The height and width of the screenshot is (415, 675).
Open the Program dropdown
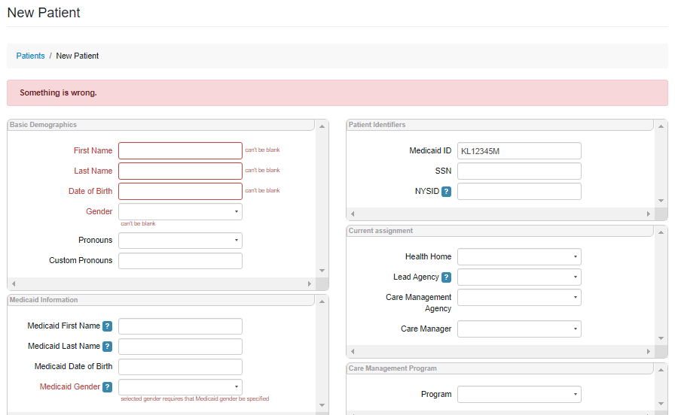pyautogui.click(x=519, y=395)
